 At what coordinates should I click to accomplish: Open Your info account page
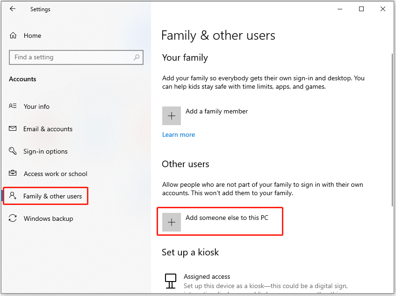[36, 106]
